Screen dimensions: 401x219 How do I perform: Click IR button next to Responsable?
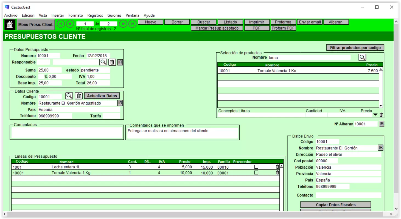(120, 62)
